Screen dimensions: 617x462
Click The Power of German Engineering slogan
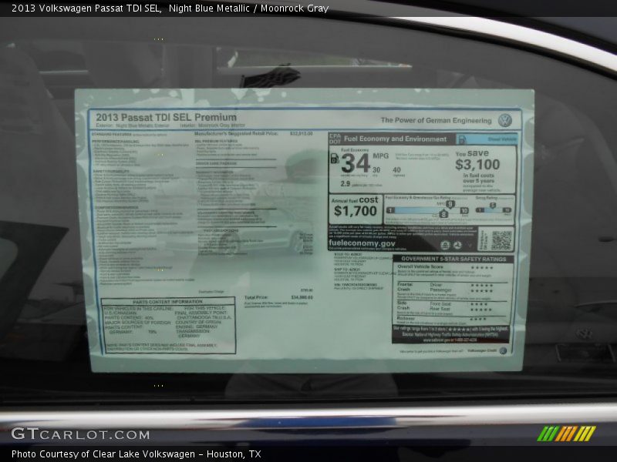click(435, 121)
